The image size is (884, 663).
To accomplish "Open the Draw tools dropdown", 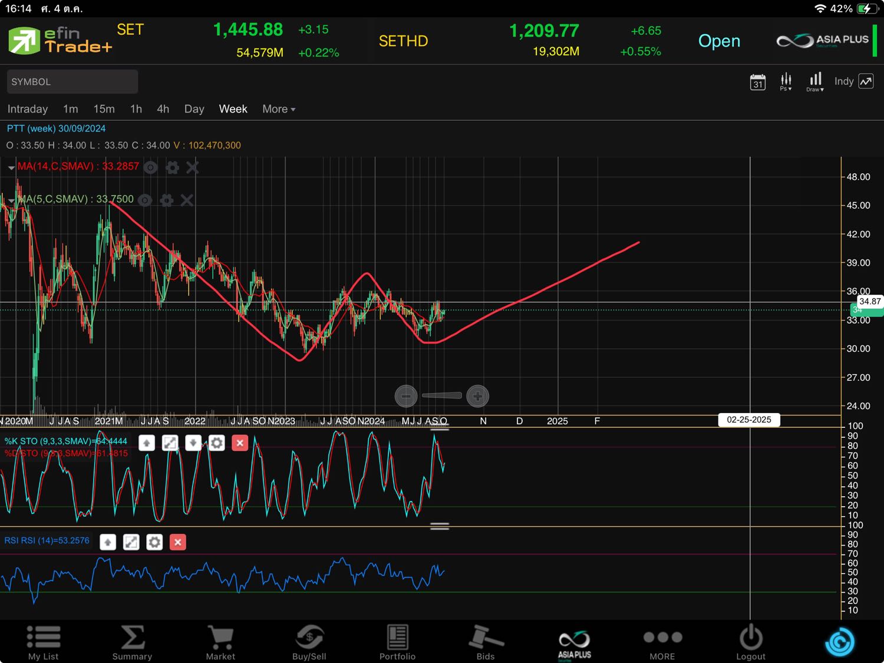I will [x=815, y=82].
